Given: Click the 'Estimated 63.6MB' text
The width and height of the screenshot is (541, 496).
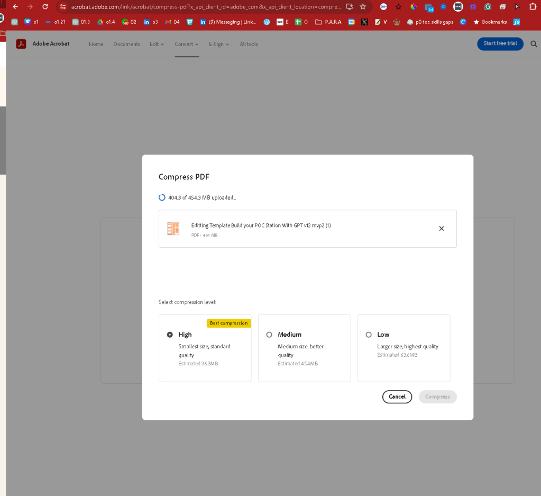Looking at the screenshot, I should (x=397, y=355).
